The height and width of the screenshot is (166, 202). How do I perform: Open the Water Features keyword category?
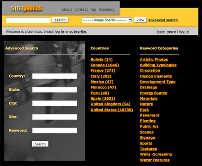pos(155,160)
